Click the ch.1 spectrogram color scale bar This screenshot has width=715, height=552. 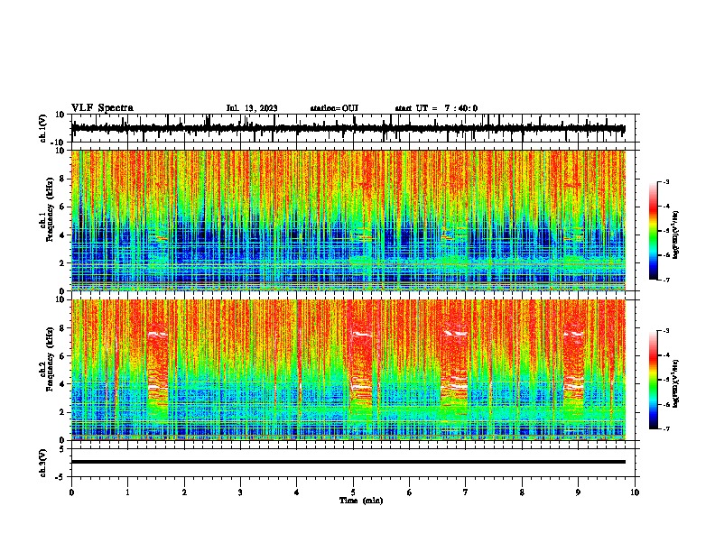click(653, 231)
